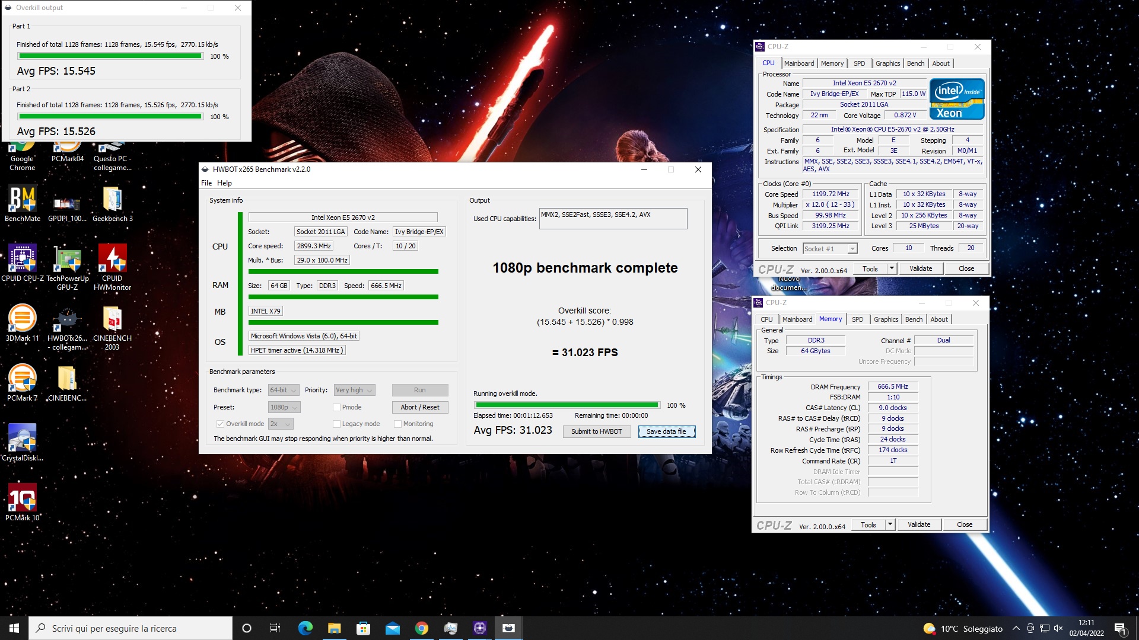The width and height of the screenshot is (1139, 640).
Task: Show hidden system tray icons
Action: click(x=1016, y=628)
